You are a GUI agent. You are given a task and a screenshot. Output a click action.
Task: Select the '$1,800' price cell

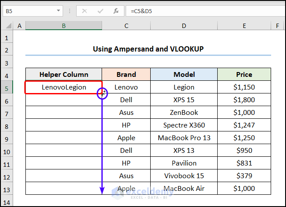[244, 100]
